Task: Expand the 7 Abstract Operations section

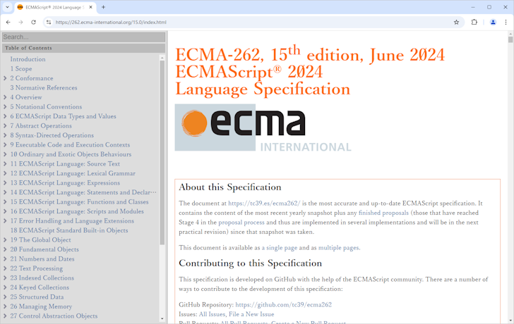Action: click(x=5, y=125)
